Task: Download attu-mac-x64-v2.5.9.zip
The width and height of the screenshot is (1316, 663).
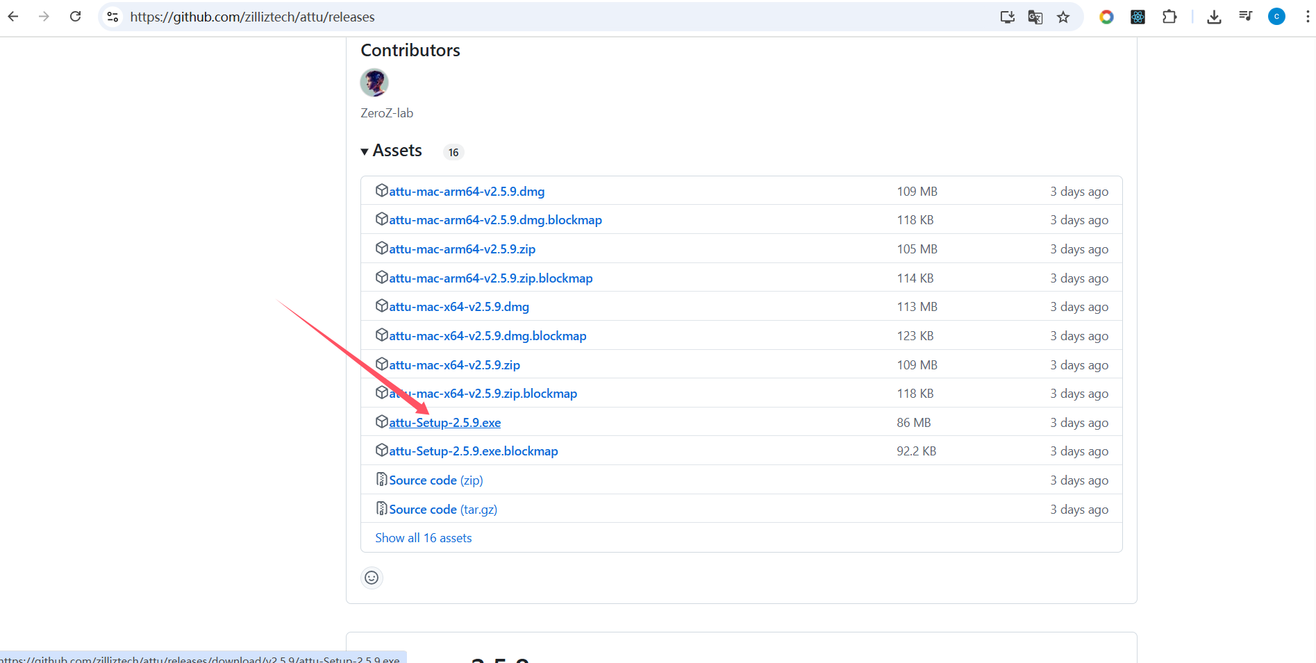Action: [454, 364]
